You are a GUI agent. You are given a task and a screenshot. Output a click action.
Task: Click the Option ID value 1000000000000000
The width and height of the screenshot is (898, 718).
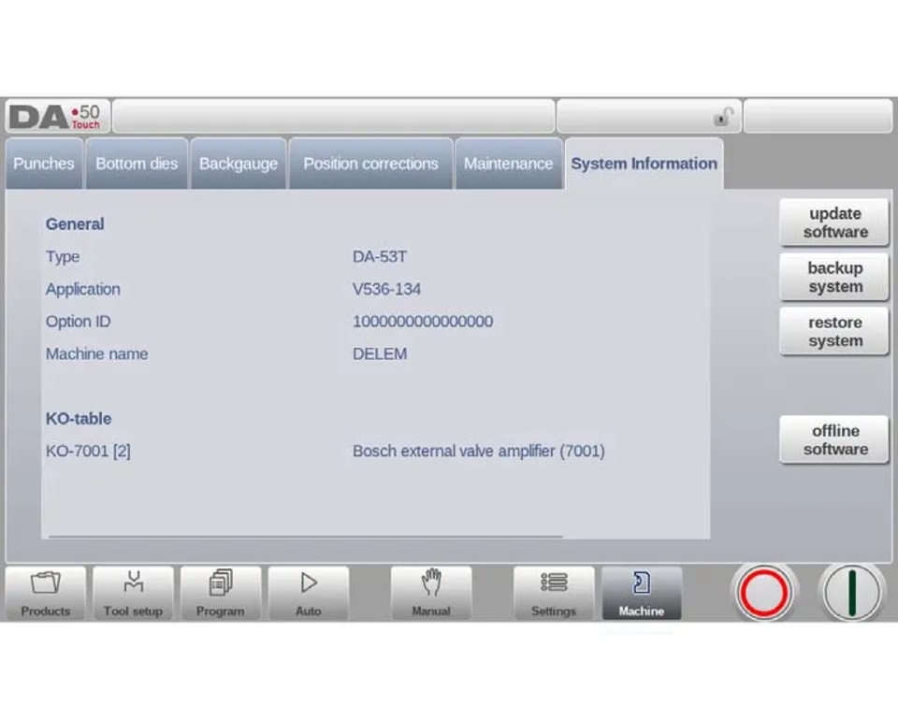click(x=423, y=322)
